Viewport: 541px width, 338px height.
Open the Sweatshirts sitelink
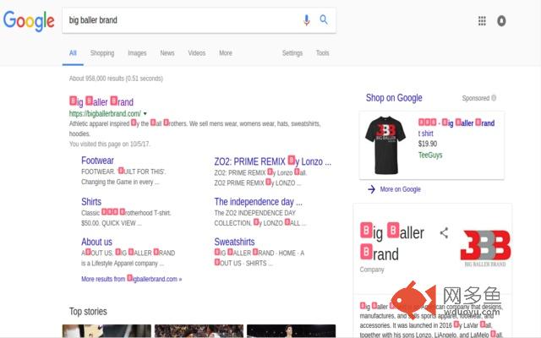click(234, 242)
